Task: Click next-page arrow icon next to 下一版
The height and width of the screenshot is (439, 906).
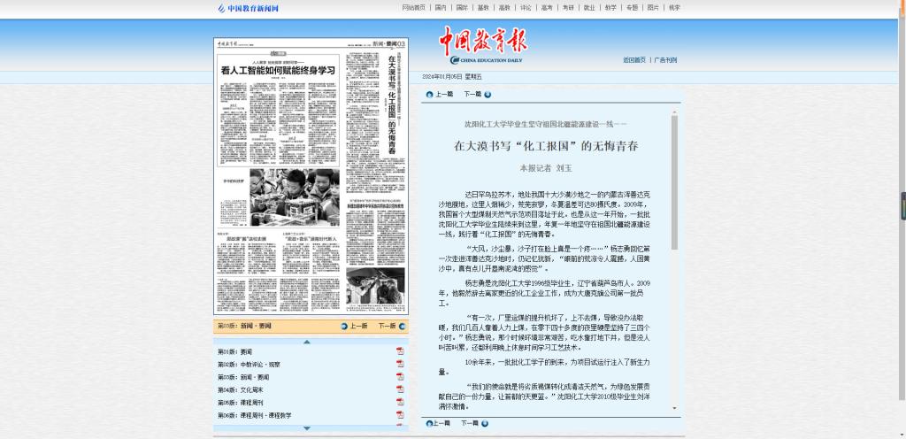Action: pyautogui.click(x=402, y=326)
